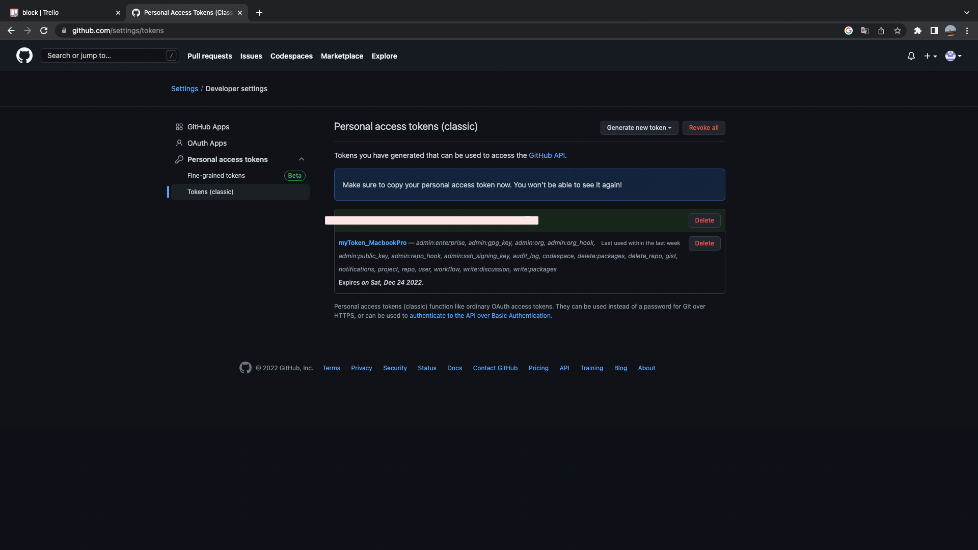Viewport: 978px width, 550px height.
Task: Go to Pull requests
Action: click(209, 56)
